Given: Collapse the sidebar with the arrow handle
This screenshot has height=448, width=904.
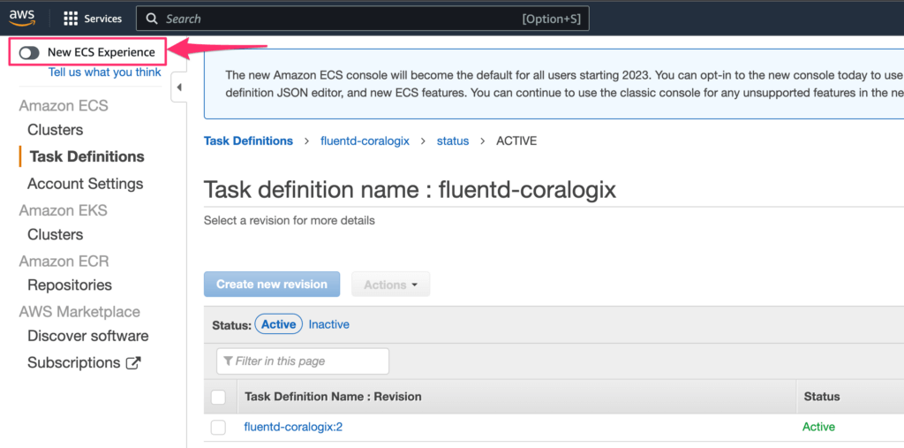Looking at the screenshot, I should (x=178, y=87).
